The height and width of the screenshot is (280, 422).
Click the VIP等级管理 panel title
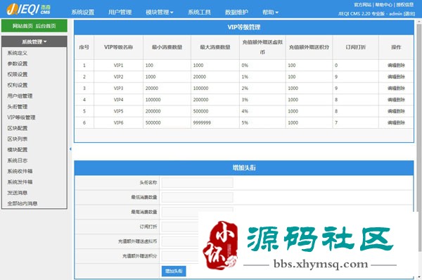(x=244, y=27)
